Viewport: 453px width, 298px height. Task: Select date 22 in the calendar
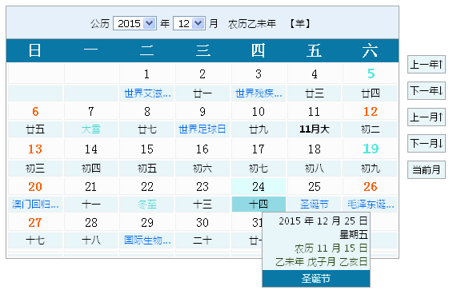[x=146, y=187]
